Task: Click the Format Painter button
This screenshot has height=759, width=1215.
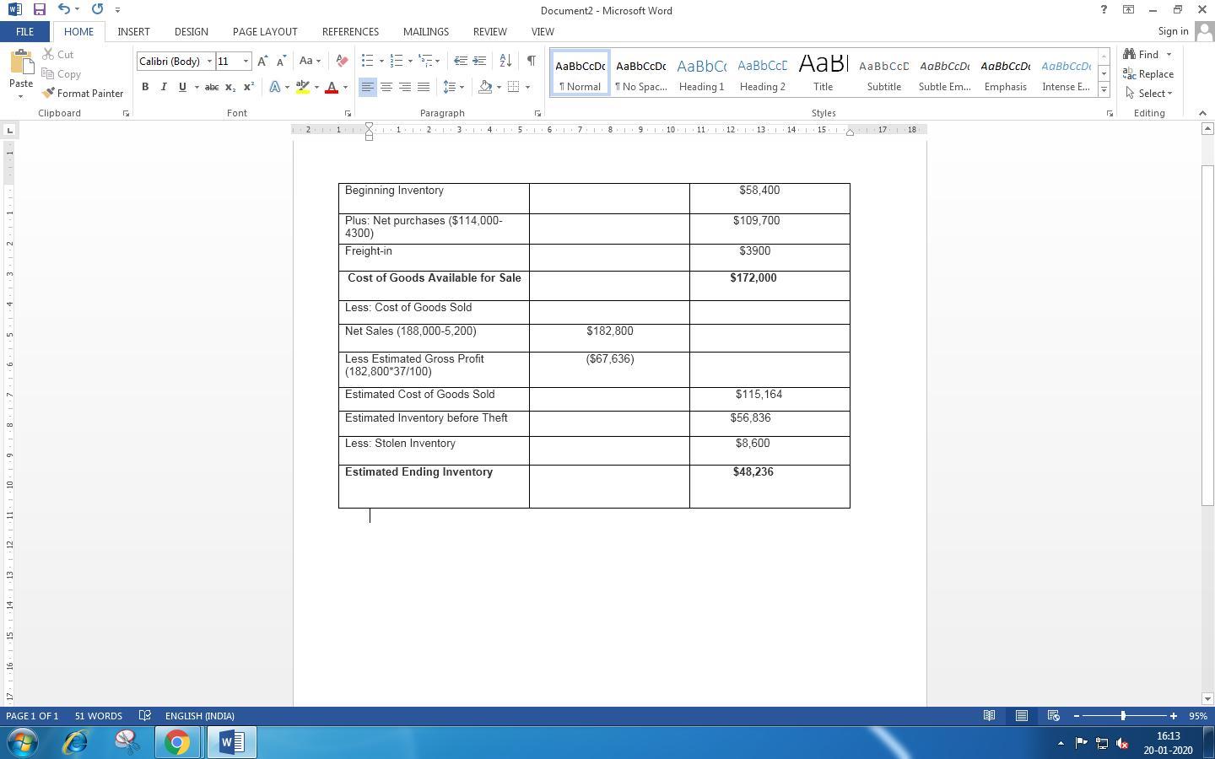Action: click(83, 94)
